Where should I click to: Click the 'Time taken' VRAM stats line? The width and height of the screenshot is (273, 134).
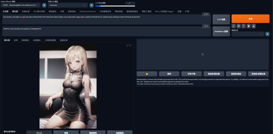click(165, 84)
